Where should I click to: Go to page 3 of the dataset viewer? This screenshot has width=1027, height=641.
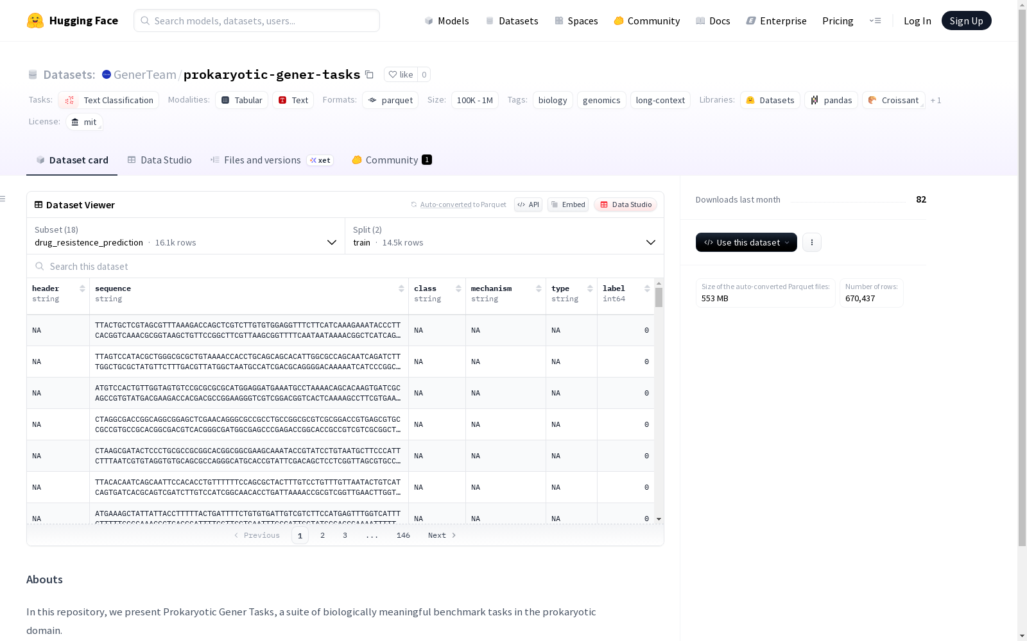tap(345, 535)
